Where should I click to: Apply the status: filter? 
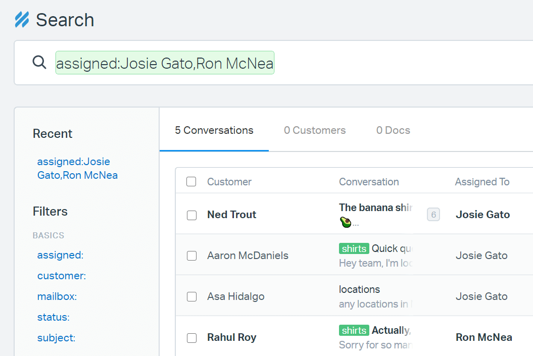[x=53, y=317]
